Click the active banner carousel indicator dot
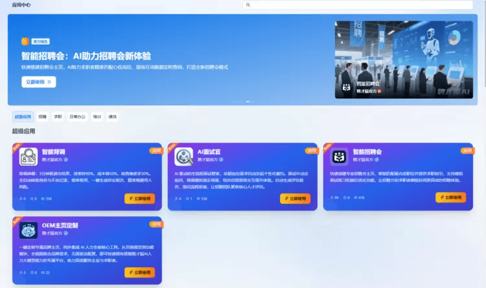The height and width of the screenshot is (288, 486). point(248,102)
